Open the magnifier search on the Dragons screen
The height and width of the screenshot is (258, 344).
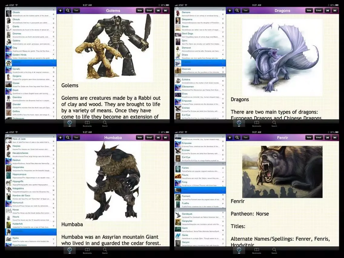237,10
